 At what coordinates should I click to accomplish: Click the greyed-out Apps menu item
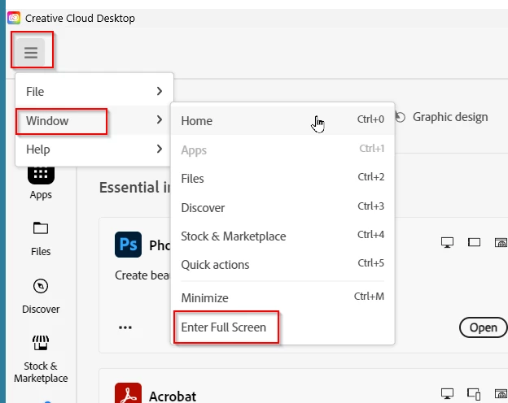(282, 149)
